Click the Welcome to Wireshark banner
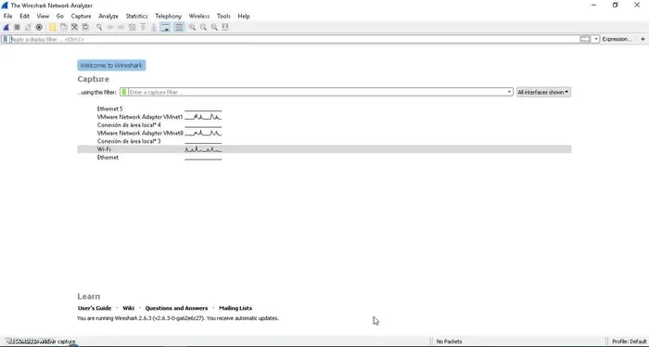Viewport: 649px width, 347px height. tap(111, 66)
